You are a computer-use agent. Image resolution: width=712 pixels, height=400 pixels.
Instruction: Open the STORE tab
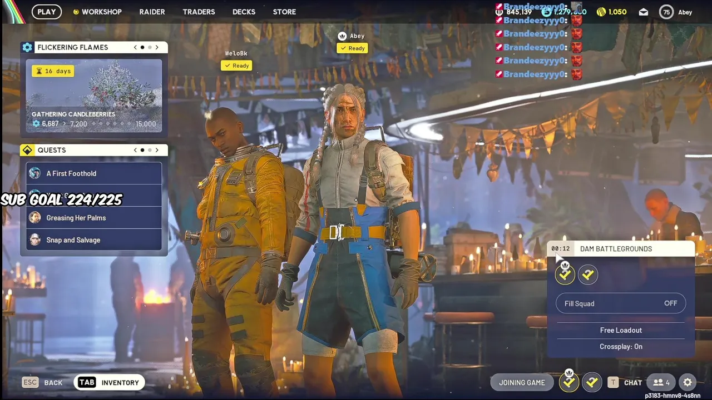click(x=284, y=12)
